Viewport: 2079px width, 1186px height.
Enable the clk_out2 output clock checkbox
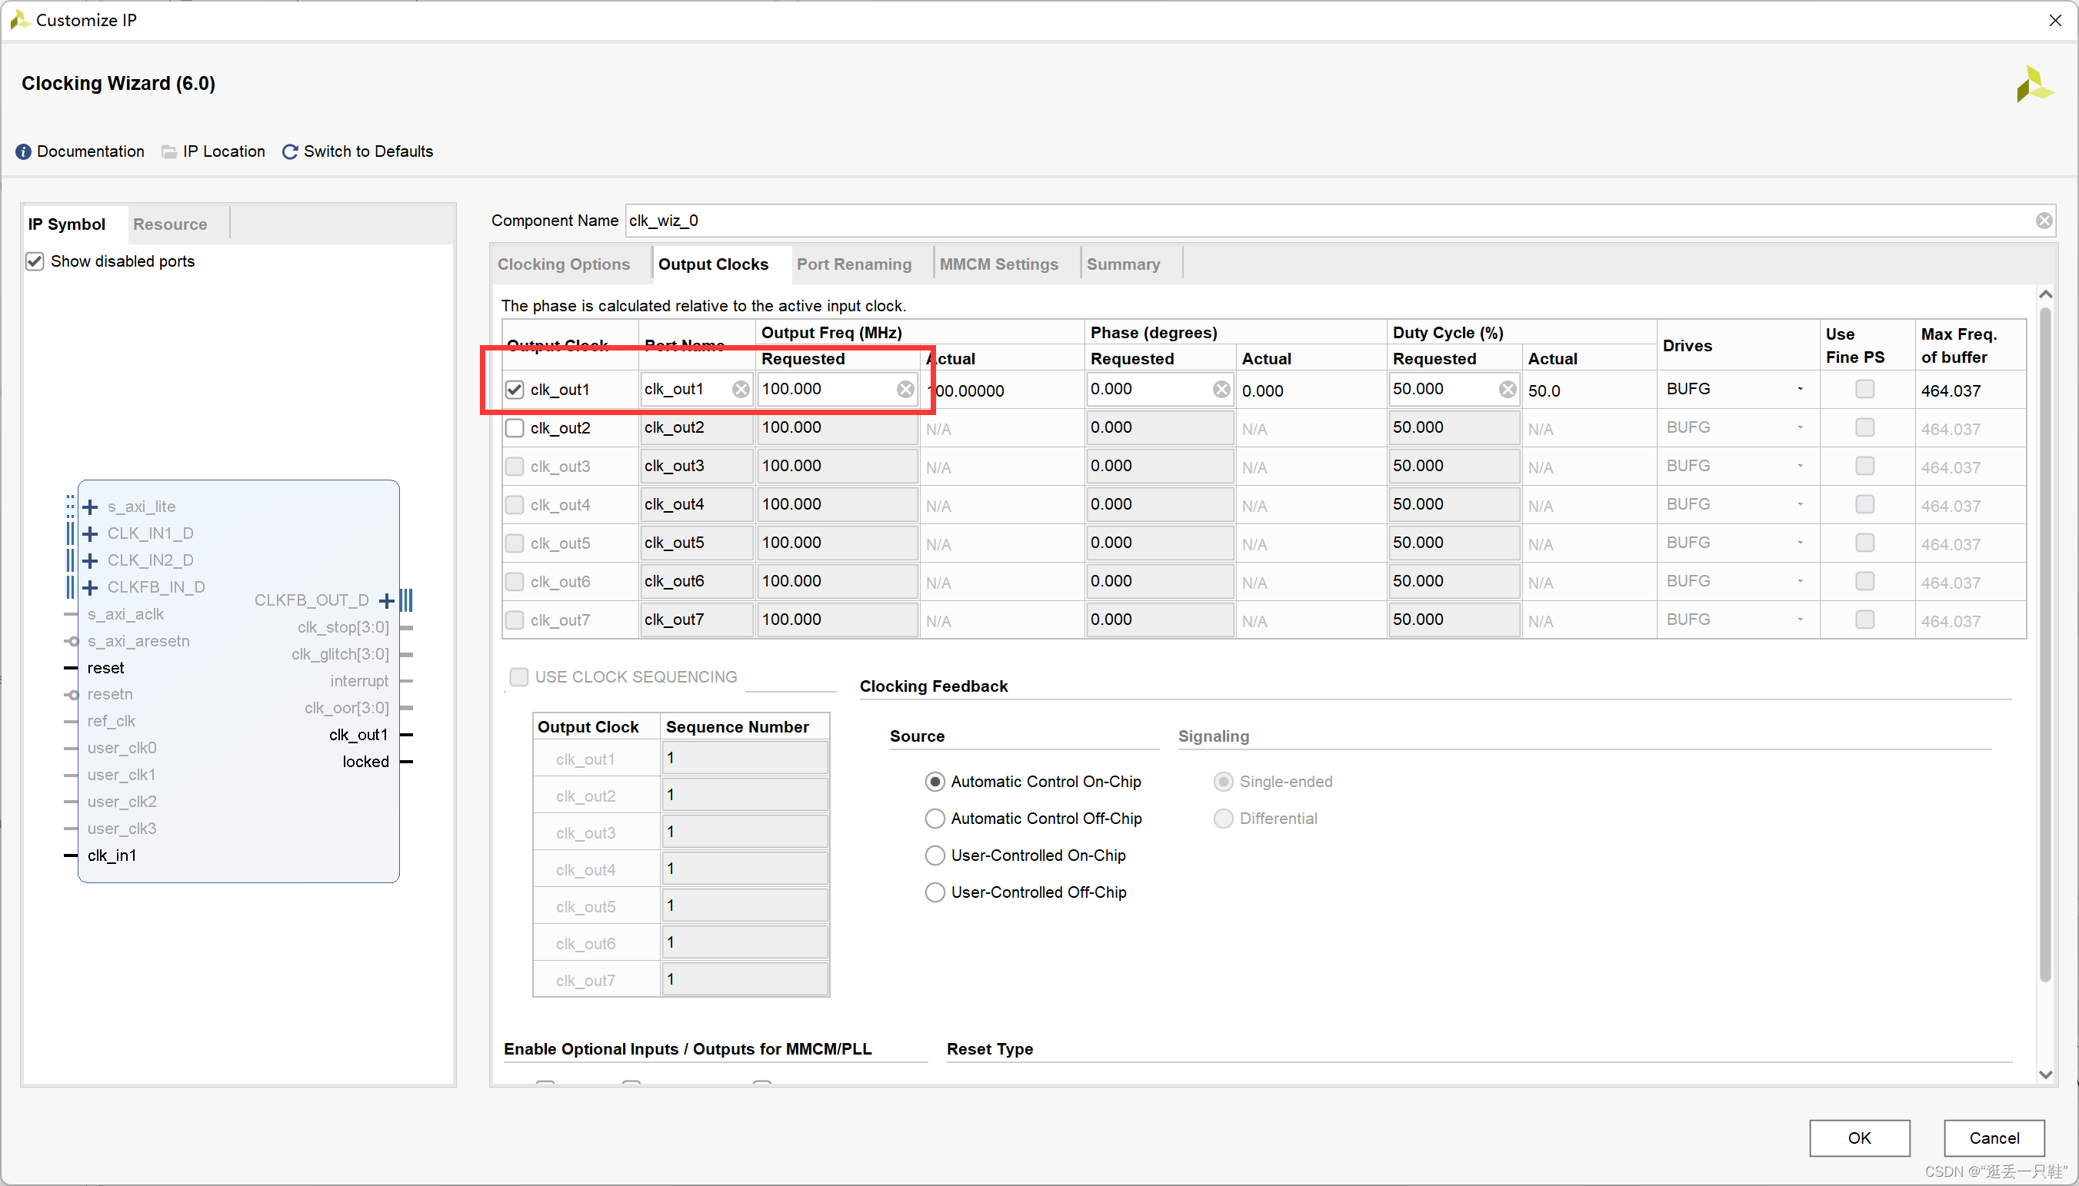[x=515, y=427]
